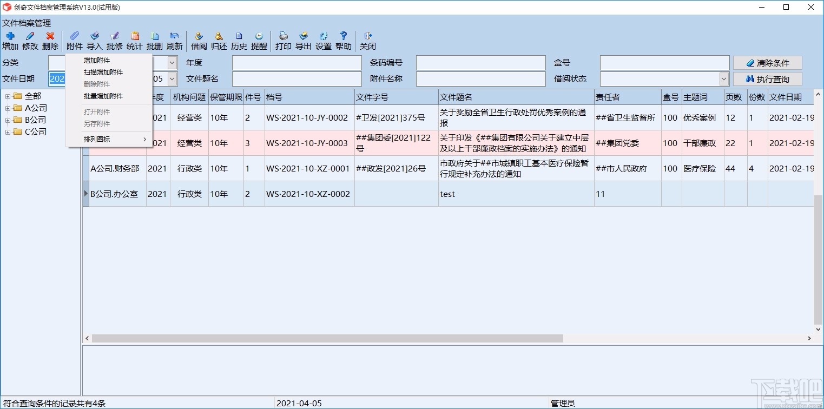The width and height of the screenshot is (824, 409).
Task: Click the 文件题名 input field
Action: tap(296, 78)
